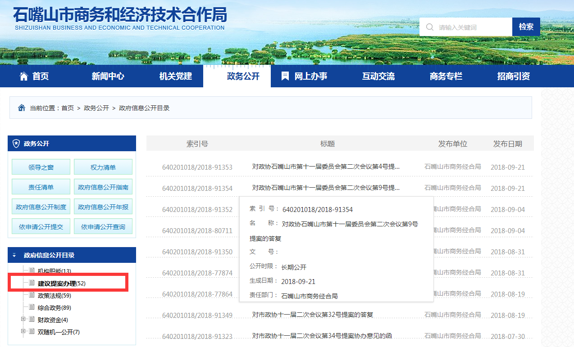The image size is (574, 347).
Task: Expand the 双随机一公开 tree node
Action: [x=23, y=332]
